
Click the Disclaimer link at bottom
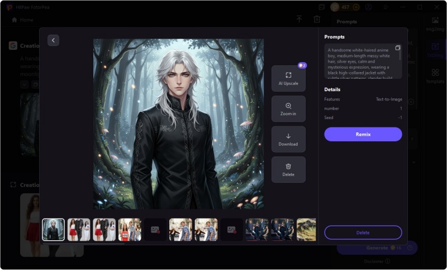coord(377,262)
